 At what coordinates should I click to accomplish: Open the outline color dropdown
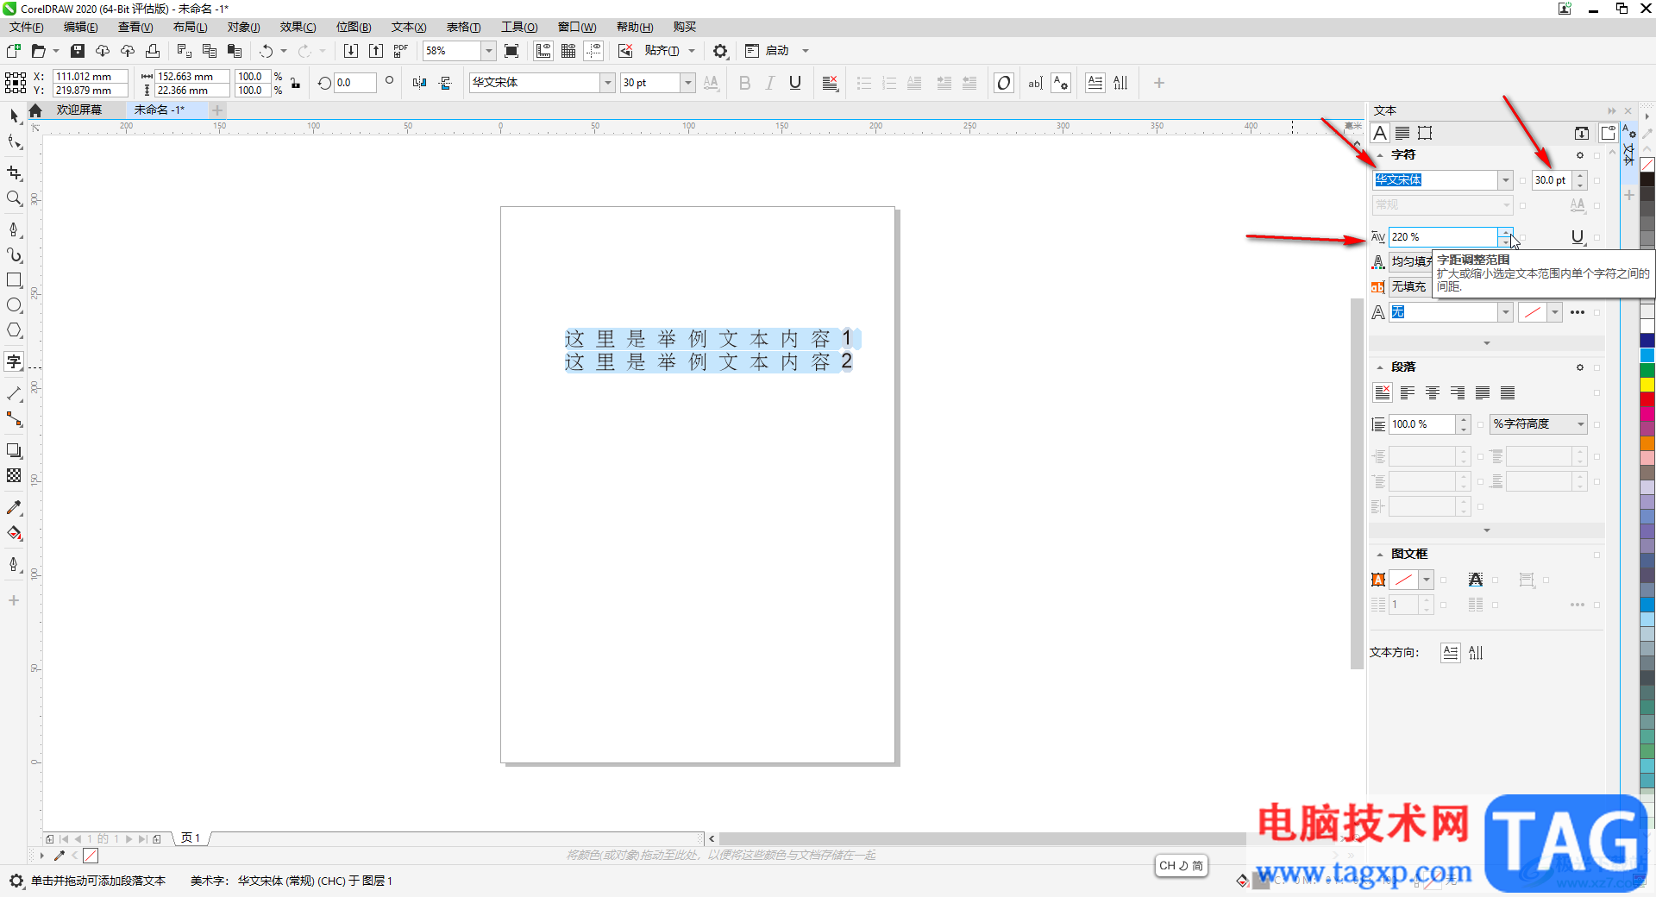coord(1554,312)
